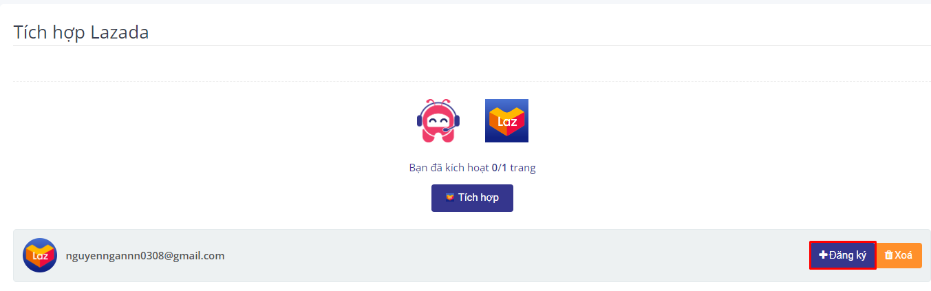Click the word trang after the count

523,168
